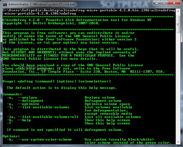Click the '--analyze' command text
The width and height of the screenshot is (183, 147).
(27, 97)
